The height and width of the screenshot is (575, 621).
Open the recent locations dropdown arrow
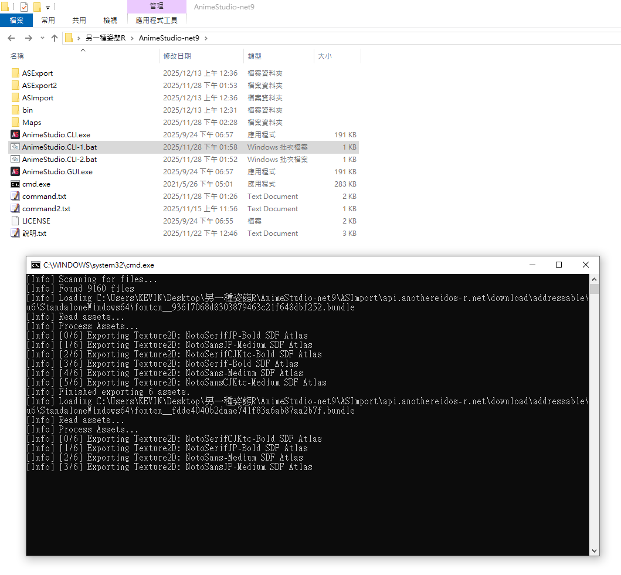point(42,38)
